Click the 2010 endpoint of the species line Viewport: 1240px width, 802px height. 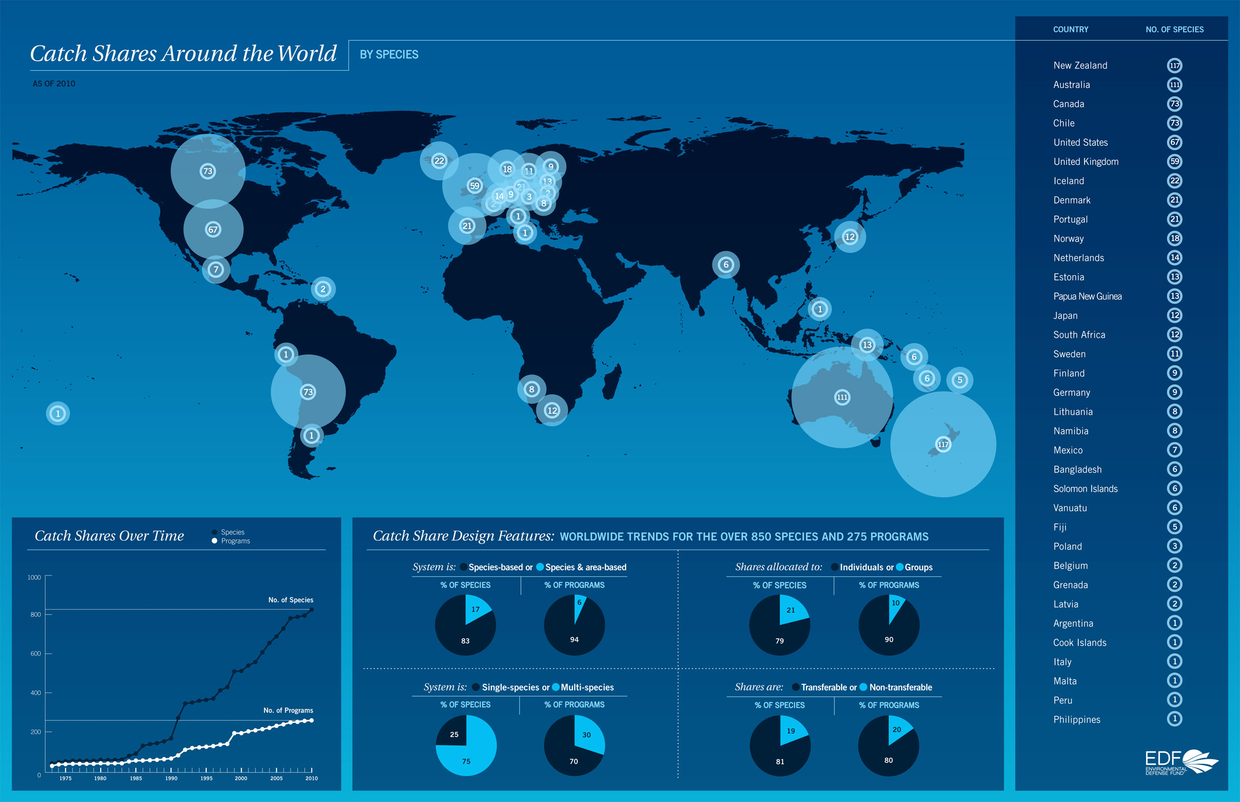(312, 609)
